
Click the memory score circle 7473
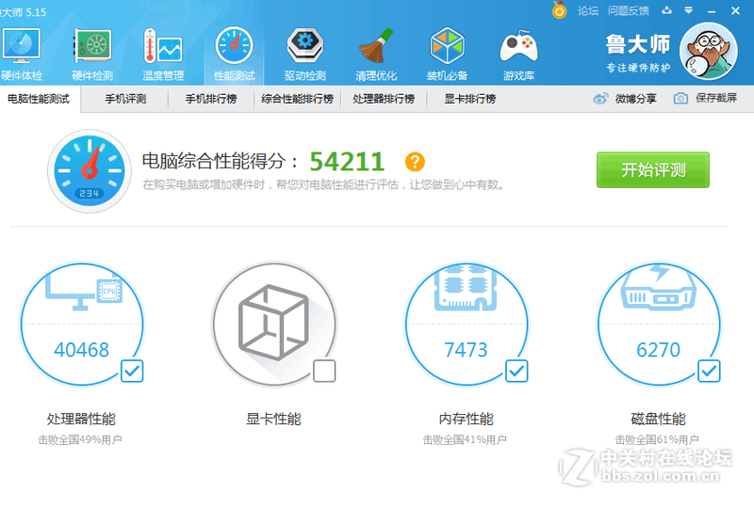(467, 325)
